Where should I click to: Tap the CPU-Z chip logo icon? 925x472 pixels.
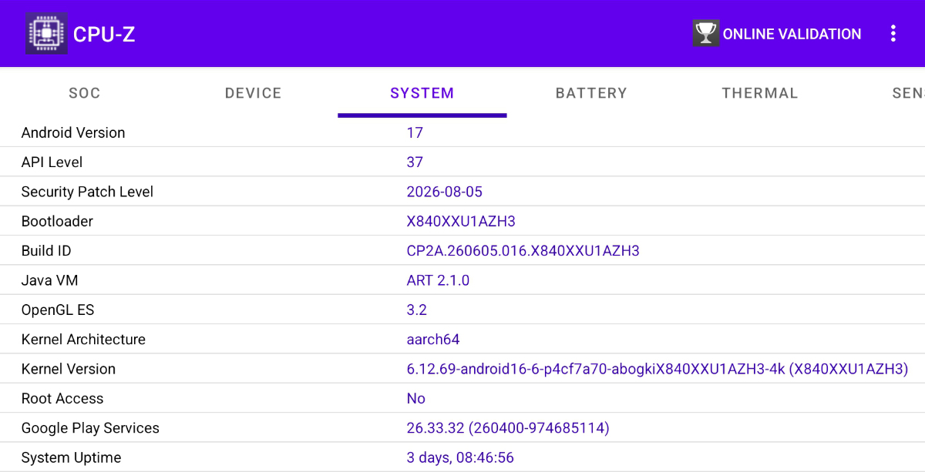[46, 33]
